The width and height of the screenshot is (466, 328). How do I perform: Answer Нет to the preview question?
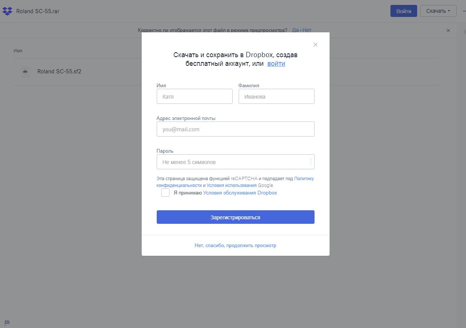click(x=307, y=30)
